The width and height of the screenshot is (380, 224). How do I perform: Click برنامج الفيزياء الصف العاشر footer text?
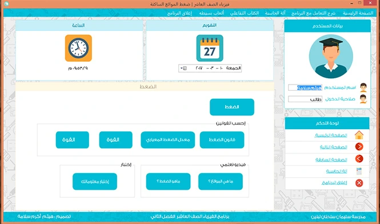point(190,217)
